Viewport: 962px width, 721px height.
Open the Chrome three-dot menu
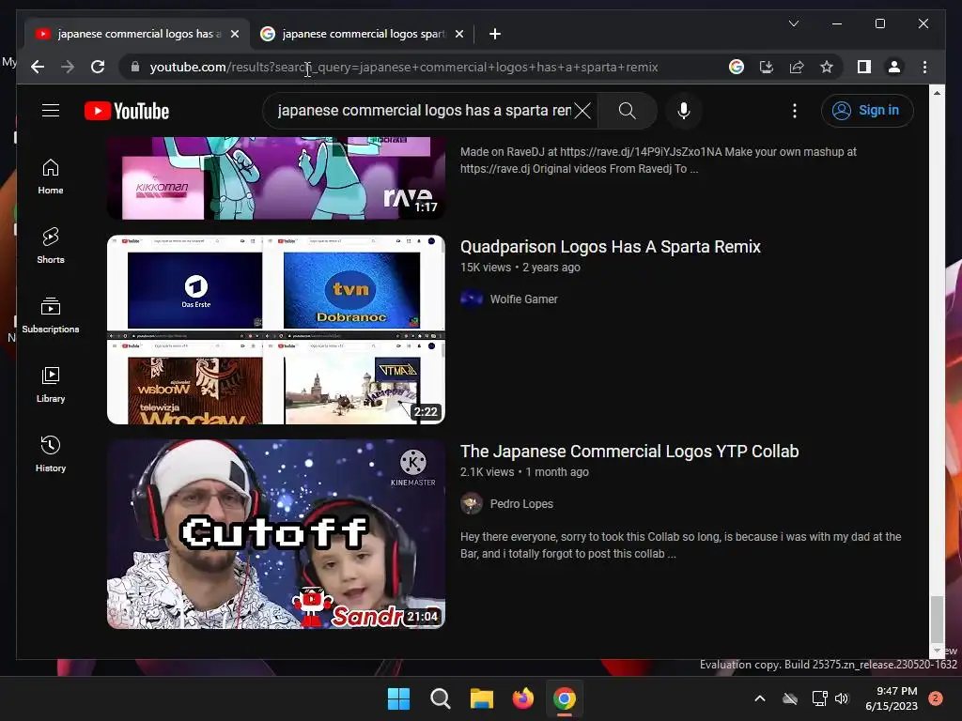click(x=924, y=67)
